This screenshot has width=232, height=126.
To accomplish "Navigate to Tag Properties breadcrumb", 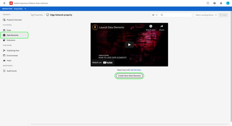I will point(37,15).
